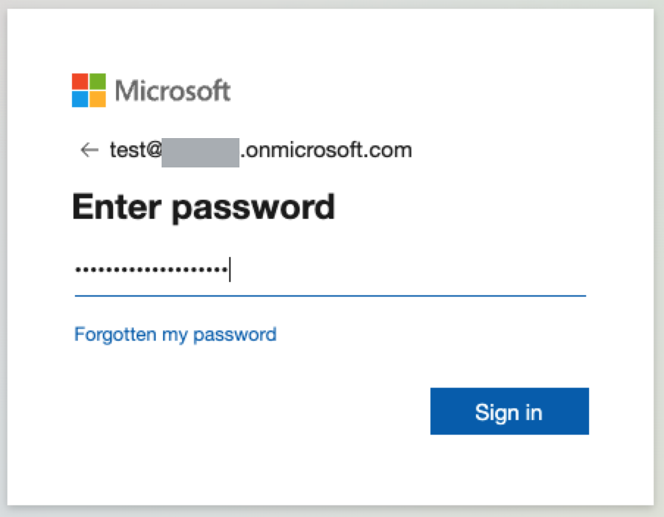
Task: Click the blue underline beneath the password field
Action: pos(331,296)
